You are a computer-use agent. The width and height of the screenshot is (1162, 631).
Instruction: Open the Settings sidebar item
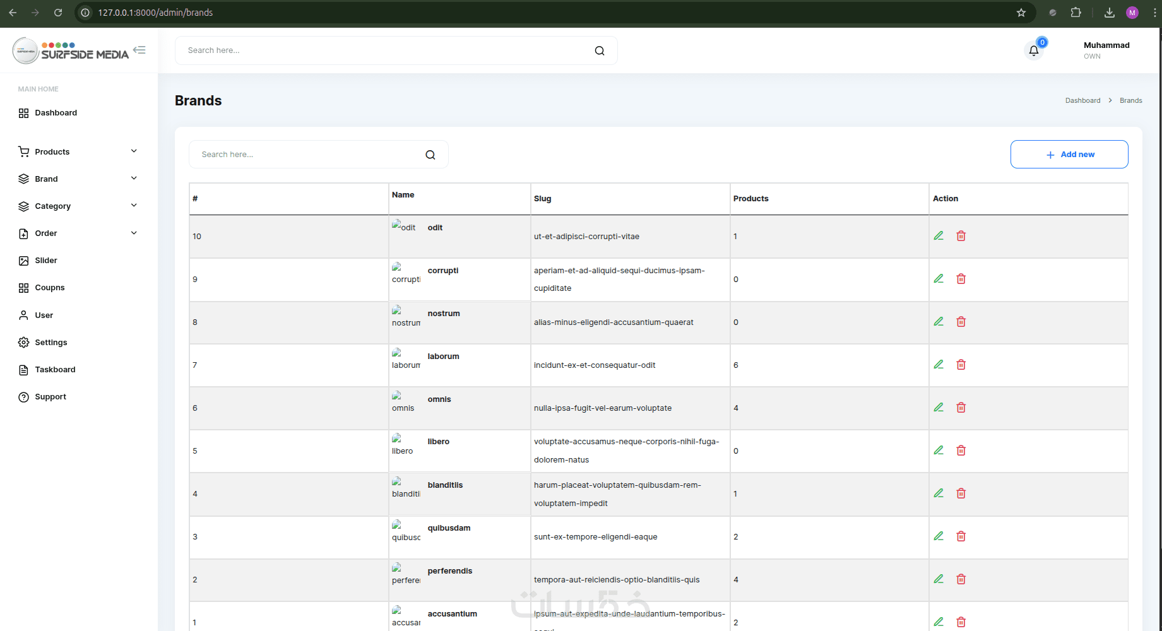[x=50, y=342]
